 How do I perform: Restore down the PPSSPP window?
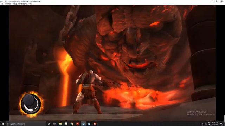click(x=217, y=1)
